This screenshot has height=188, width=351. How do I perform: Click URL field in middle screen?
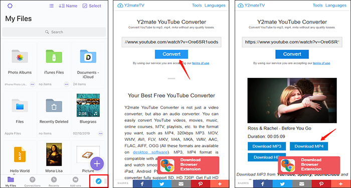coord(171,42)
